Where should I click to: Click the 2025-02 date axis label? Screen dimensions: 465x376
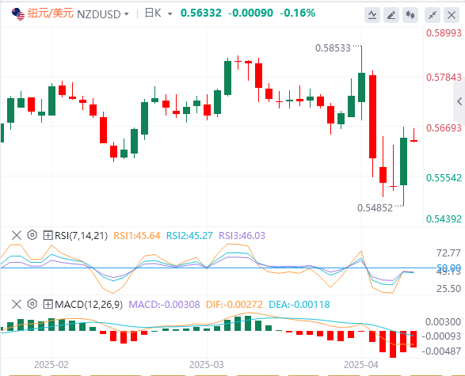point(51,365)
